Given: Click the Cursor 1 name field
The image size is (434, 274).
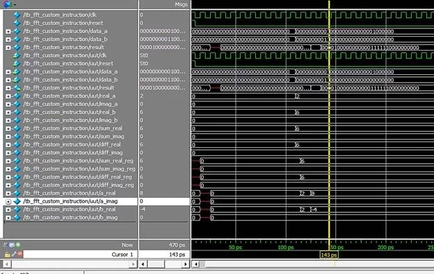Looking at the screenshot, I should coord(80,255).
